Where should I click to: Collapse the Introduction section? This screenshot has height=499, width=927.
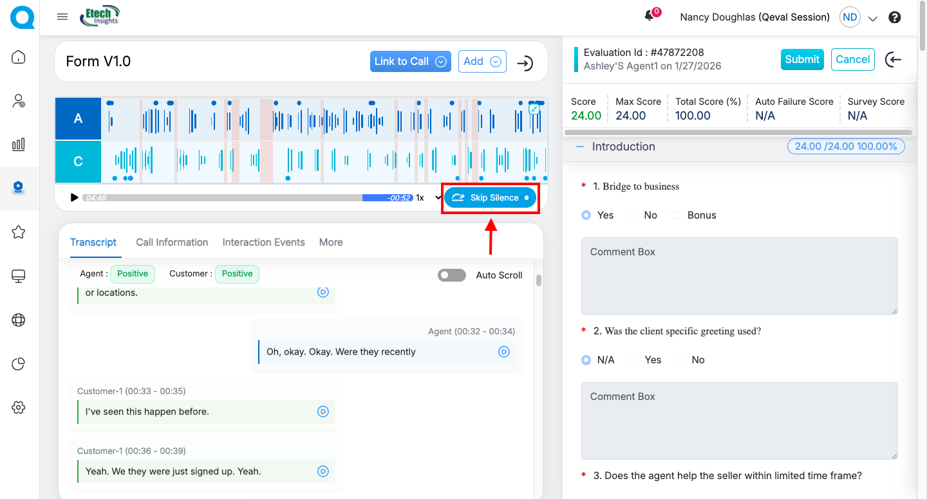pos(580,147)
